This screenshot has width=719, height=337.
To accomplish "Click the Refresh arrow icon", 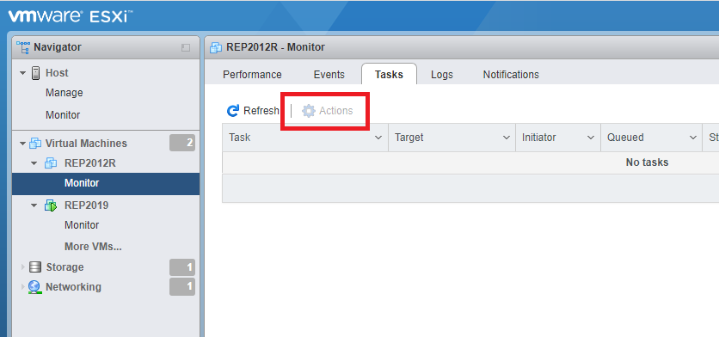I will click(x=233, y=111).
